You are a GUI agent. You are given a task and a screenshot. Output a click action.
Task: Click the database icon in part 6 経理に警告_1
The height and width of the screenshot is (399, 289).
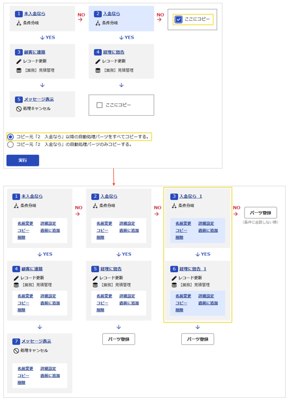tap(174, 285)
